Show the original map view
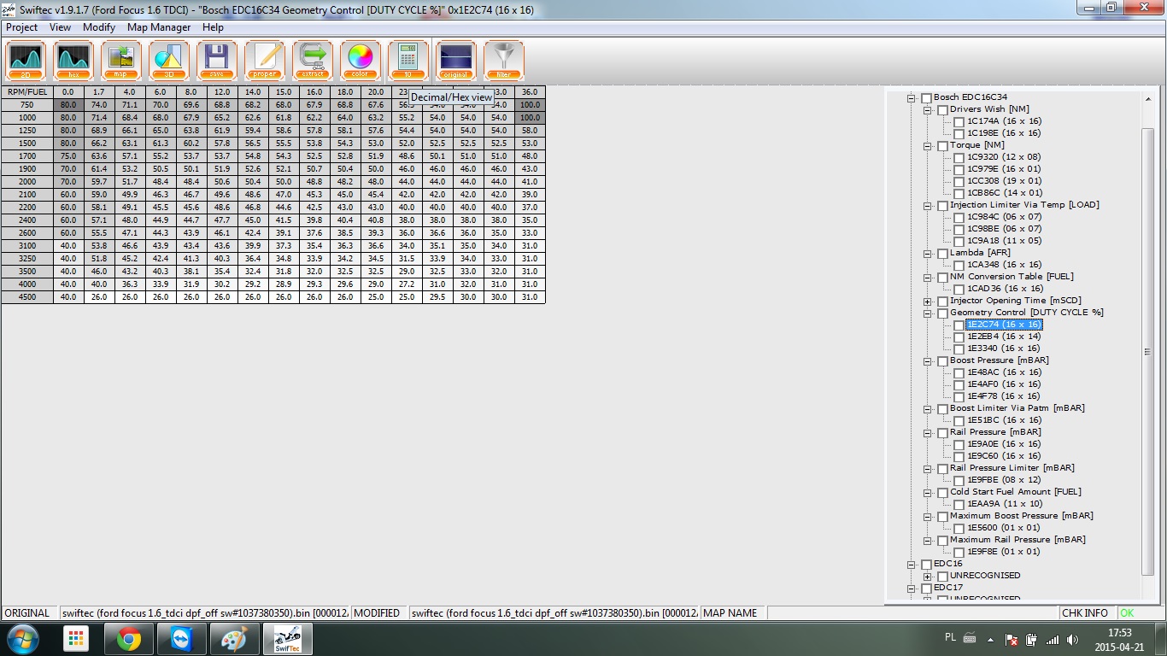This screenshot has height=656, width=1167. point(456,61)
